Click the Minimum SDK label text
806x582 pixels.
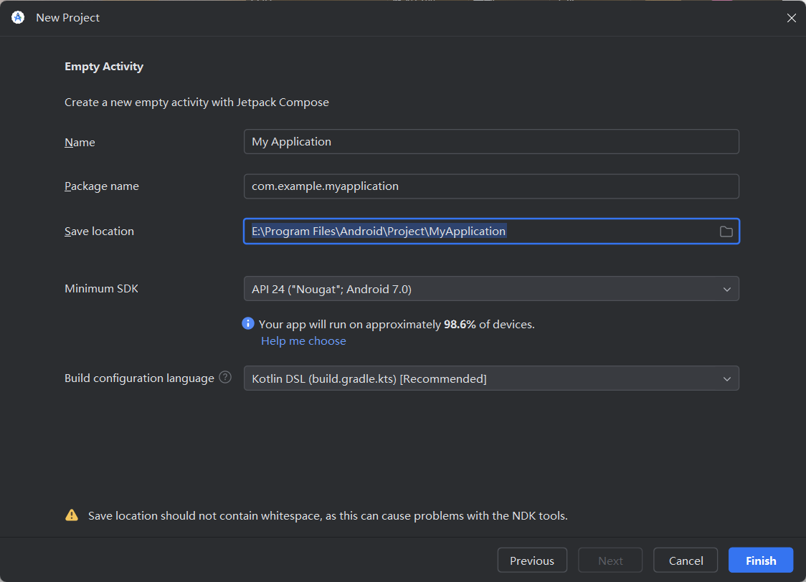[101, 289]
